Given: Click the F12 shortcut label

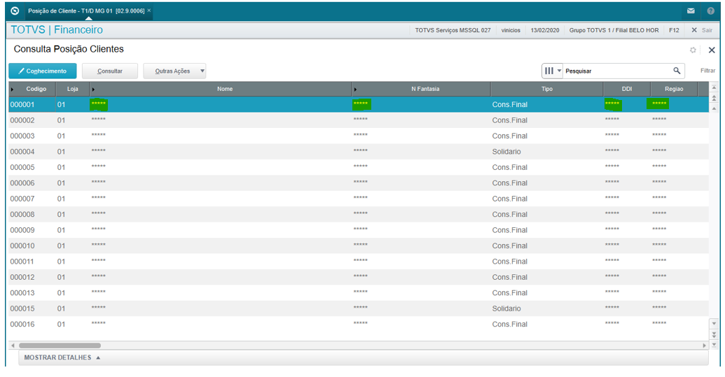Looking at the screenshot, I should tap(674, 30).
